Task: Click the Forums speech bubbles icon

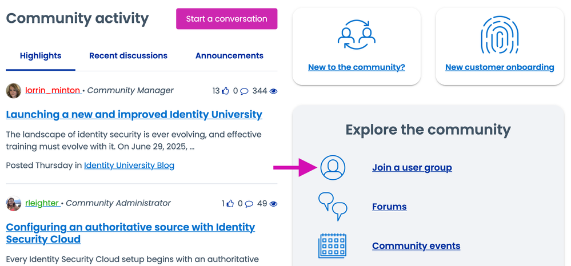Action: click(333, 206)
